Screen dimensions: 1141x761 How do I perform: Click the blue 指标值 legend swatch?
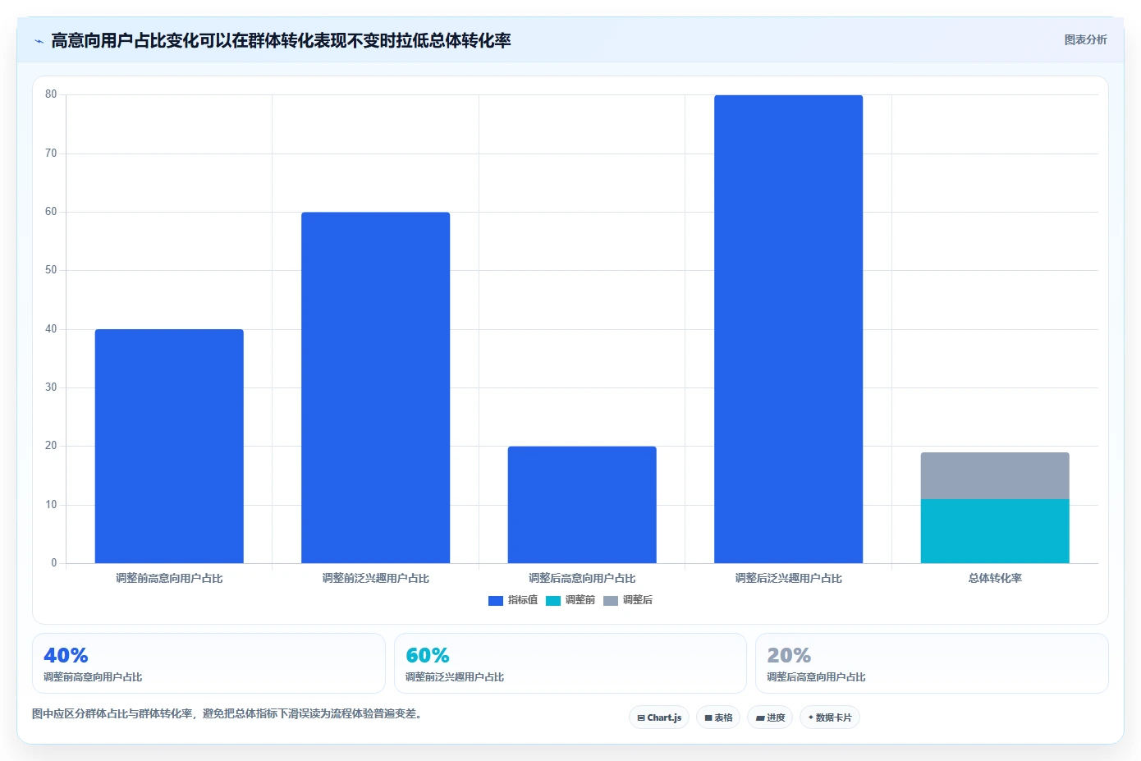[x=496, y=601]
